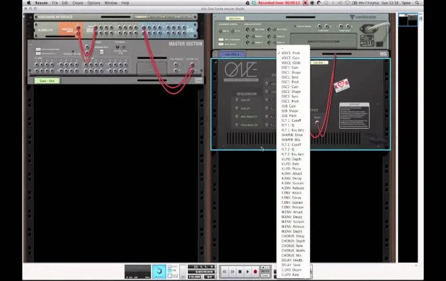Click the Subs - One green name label
This screenshot has width=446, height=281.
[x=47, y=81]
